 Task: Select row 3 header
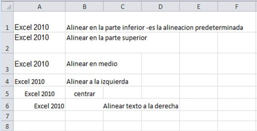pos(7,64)
